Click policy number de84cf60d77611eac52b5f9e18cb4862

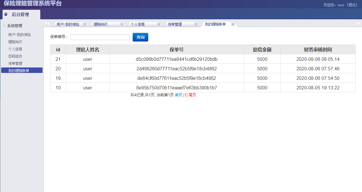tap(177, 78)
